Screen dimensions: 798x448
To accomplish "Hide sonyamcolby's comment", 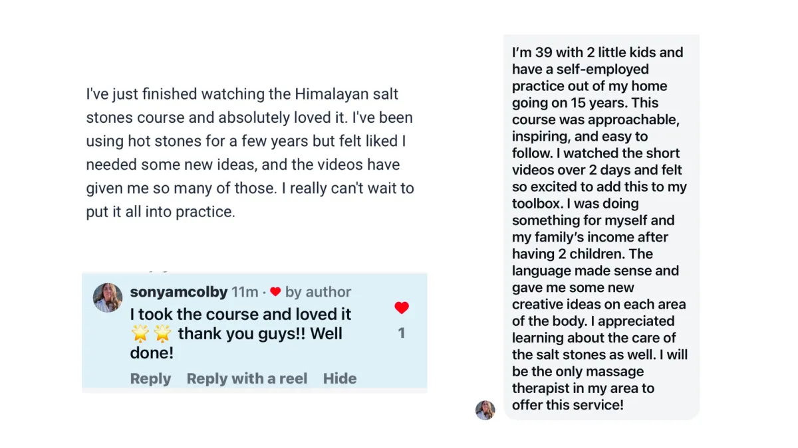I will click(340, 378).
